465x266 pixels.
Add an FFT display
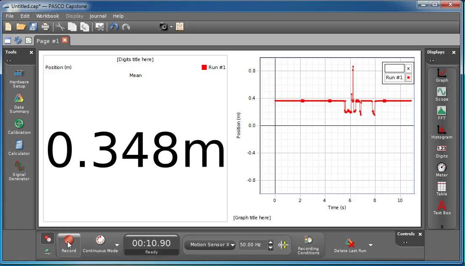coord(442,113)
